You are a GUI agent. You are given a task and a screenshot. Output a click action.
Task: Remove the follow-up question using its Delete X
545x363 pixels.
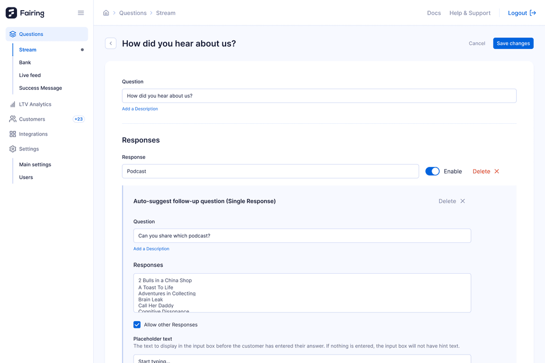click(x=463, y=201)
